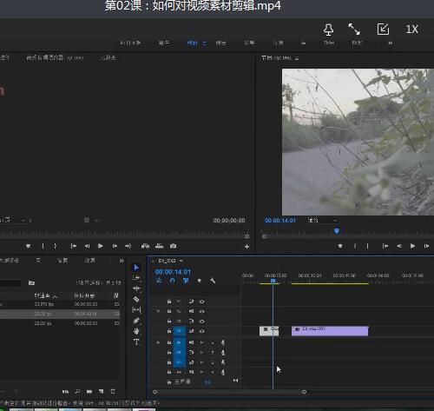434x411 pixels.
Task: Select the Slip tool
Action: 136,310
